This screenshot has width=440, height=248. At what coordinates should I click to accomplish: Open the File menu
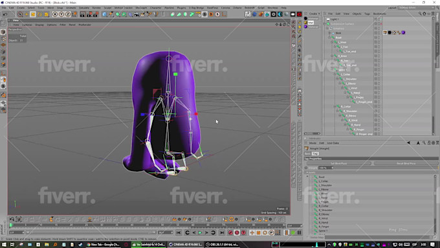(x=4, y=8)
